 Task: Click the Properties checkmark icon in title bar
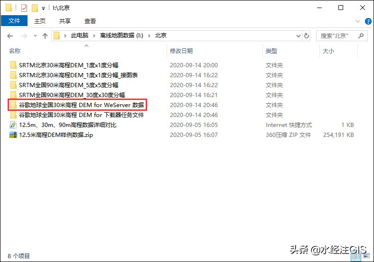pos(24,8)
